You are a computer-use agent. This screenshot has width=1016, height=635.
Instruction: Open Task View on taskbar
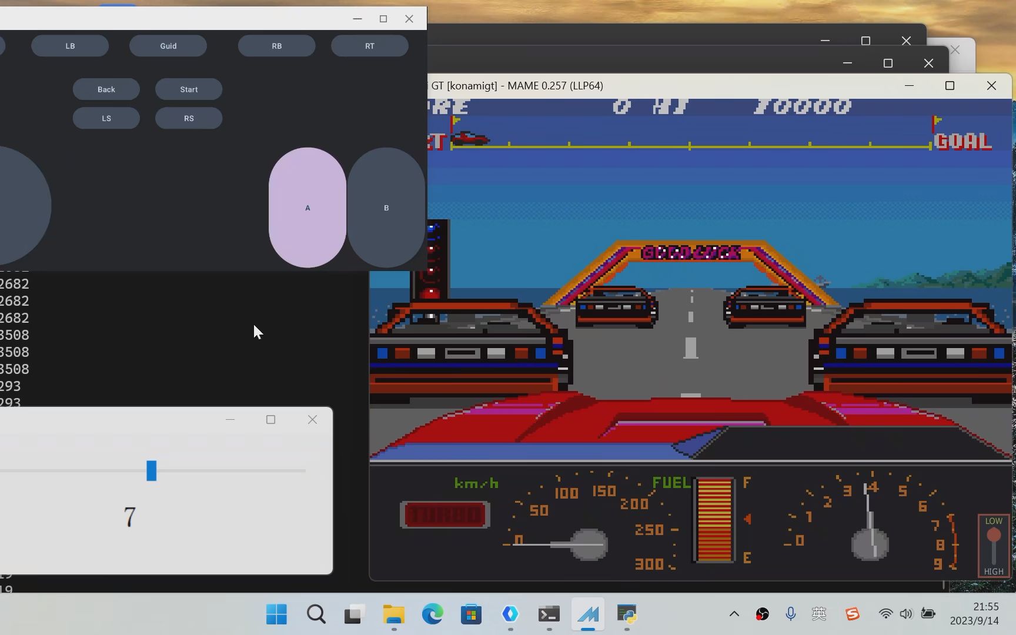[355, 614]
